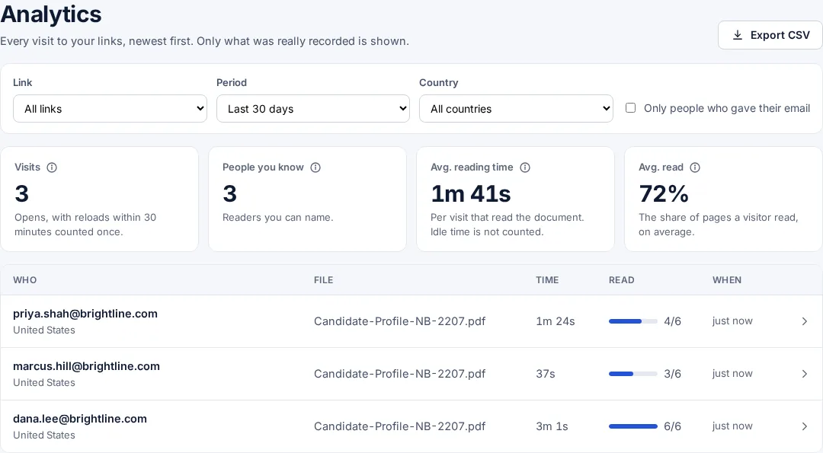The image size is (823, 453).
Task: Click United States under dana.lee
Action: [44, 435]
